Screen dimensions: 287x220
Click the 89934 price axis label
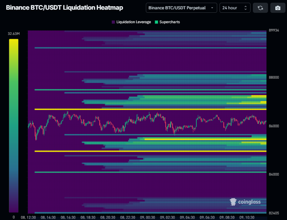pos(274,30)
